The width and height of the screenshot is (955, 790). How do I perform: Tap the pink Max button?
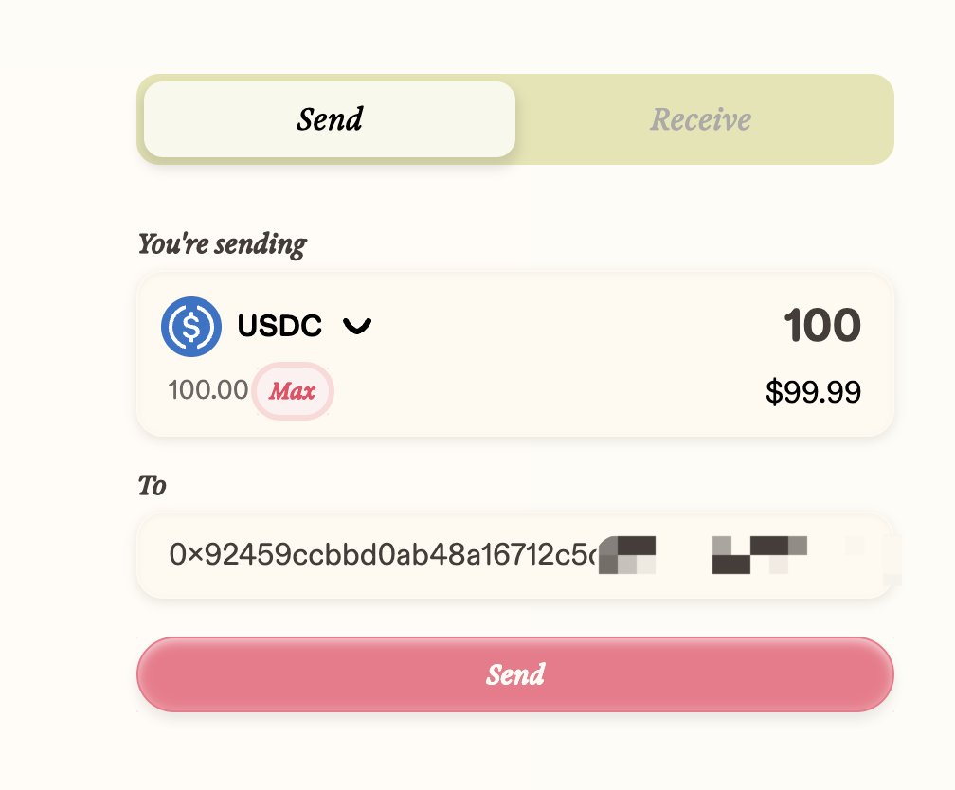pos(293,391)
